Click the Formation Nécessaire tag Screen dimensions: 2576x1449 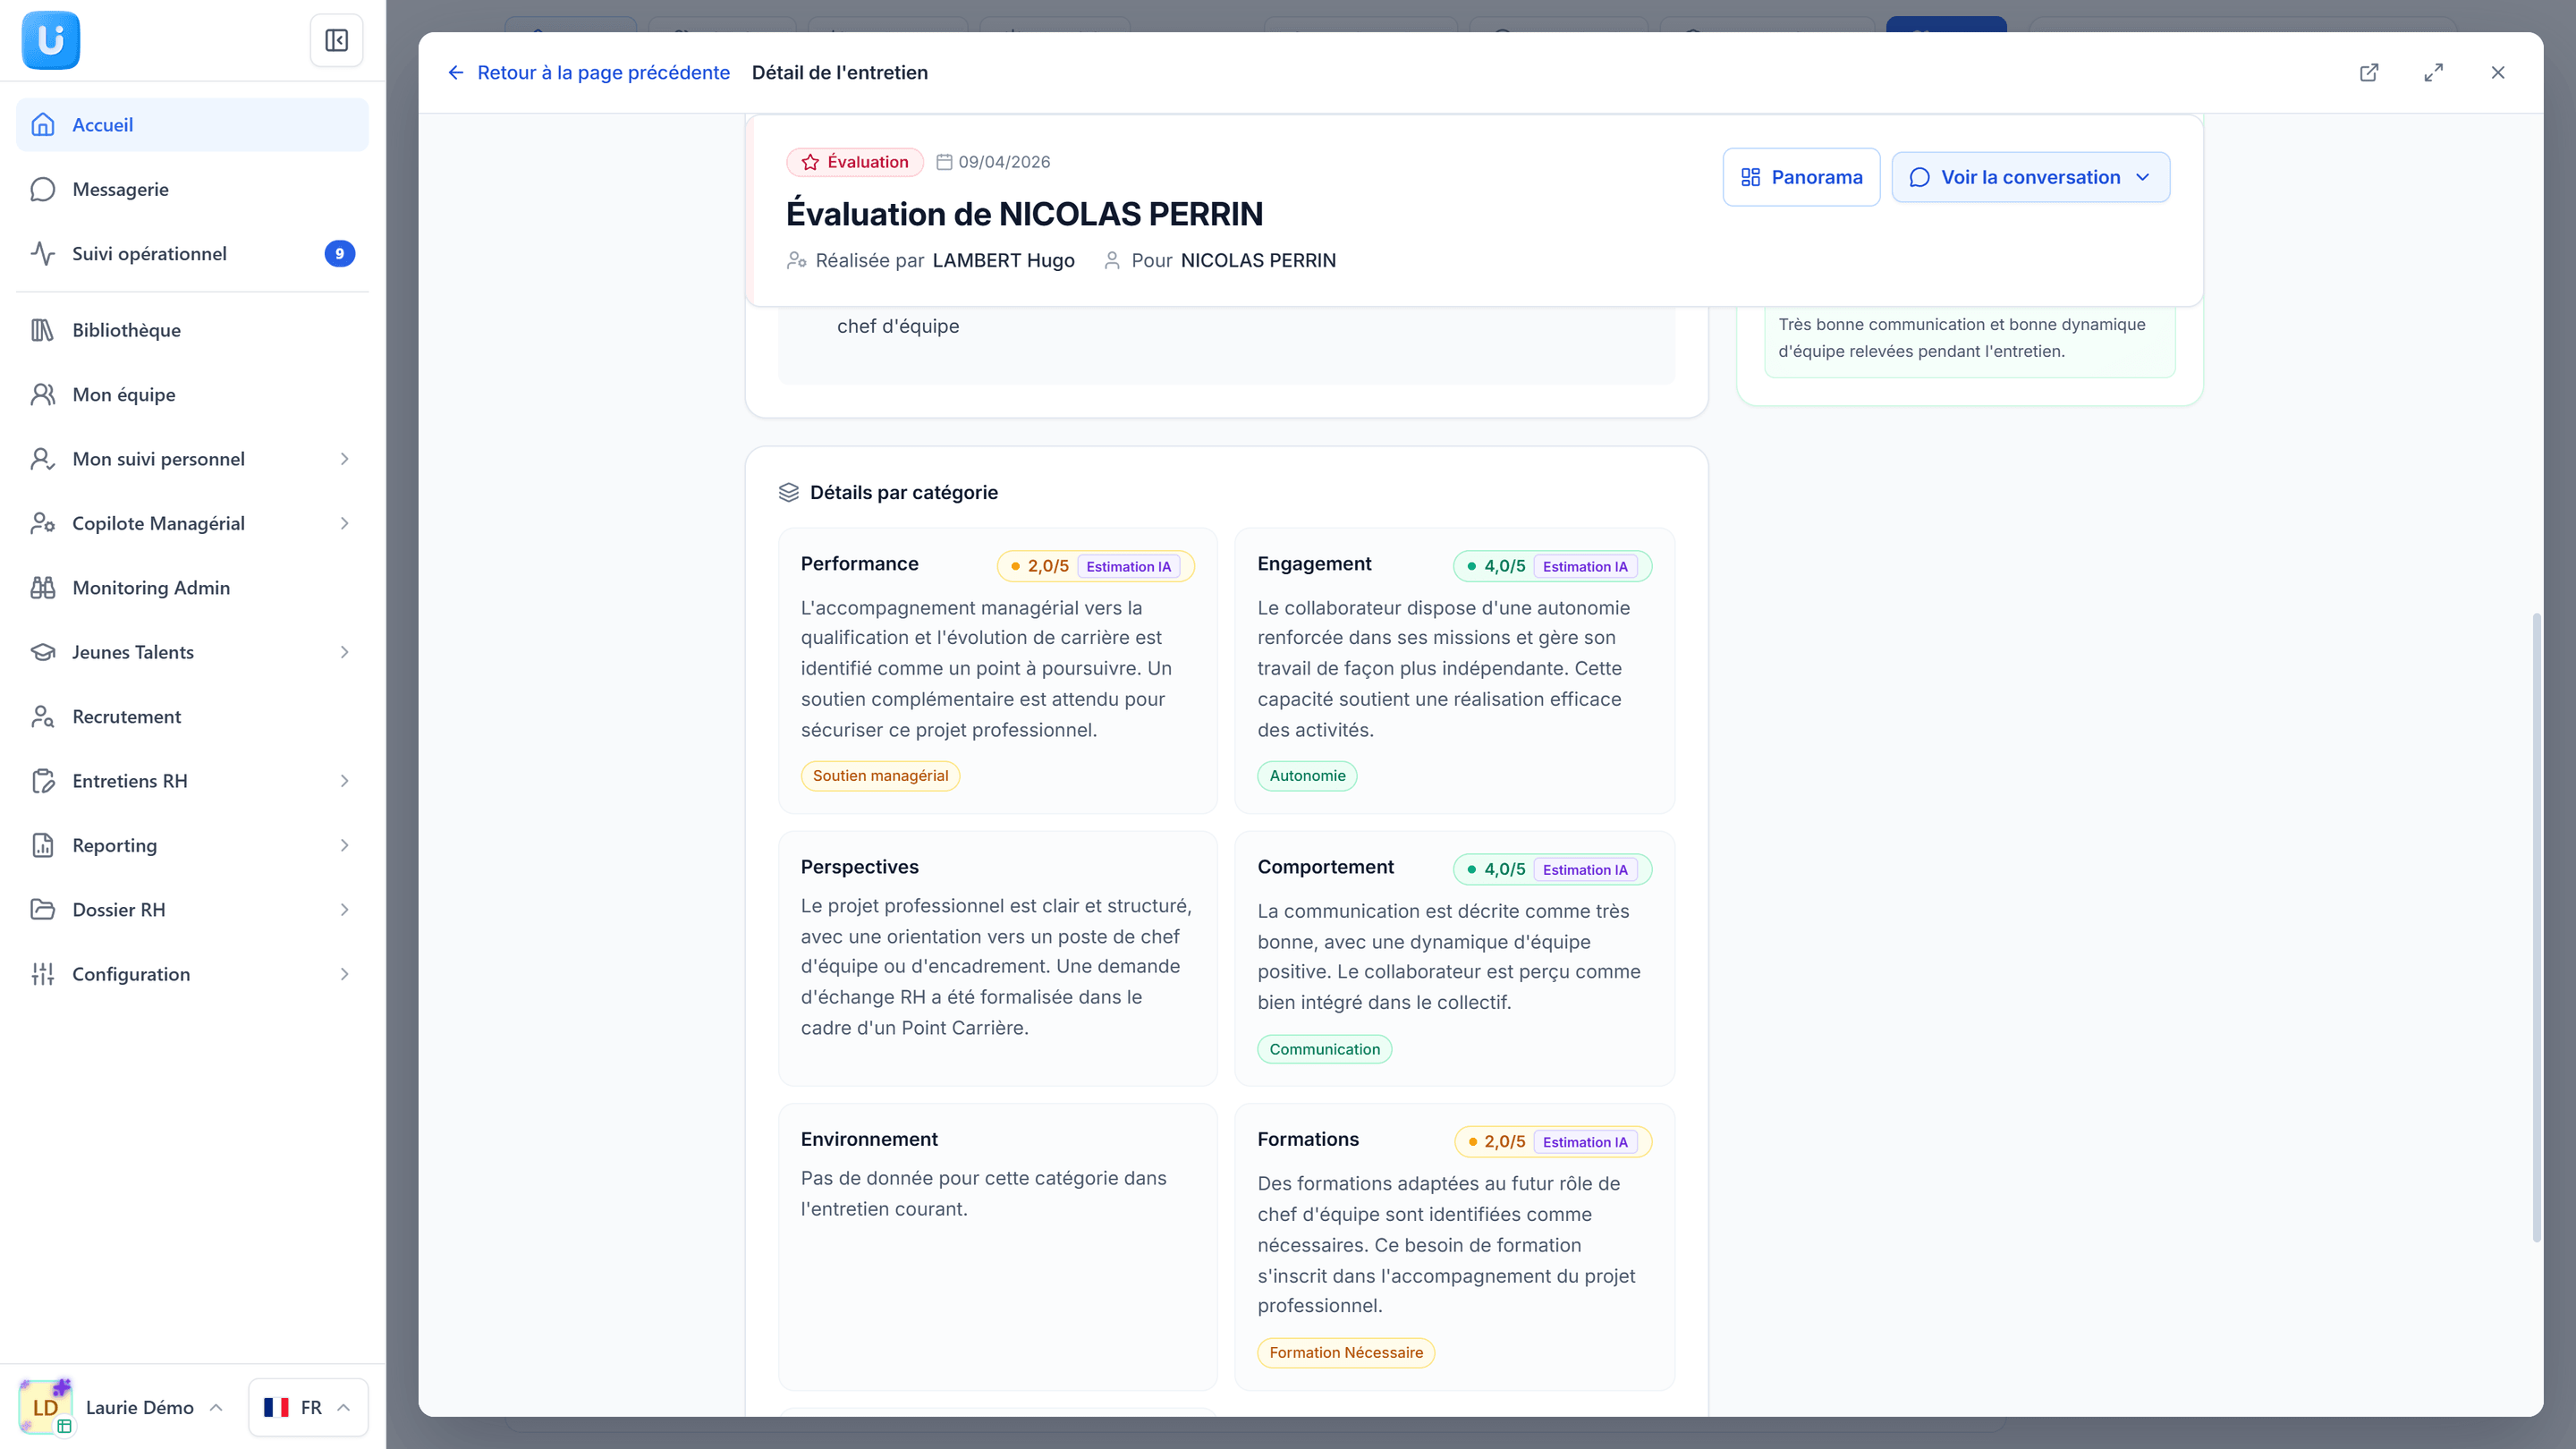coord(1346,1353)
